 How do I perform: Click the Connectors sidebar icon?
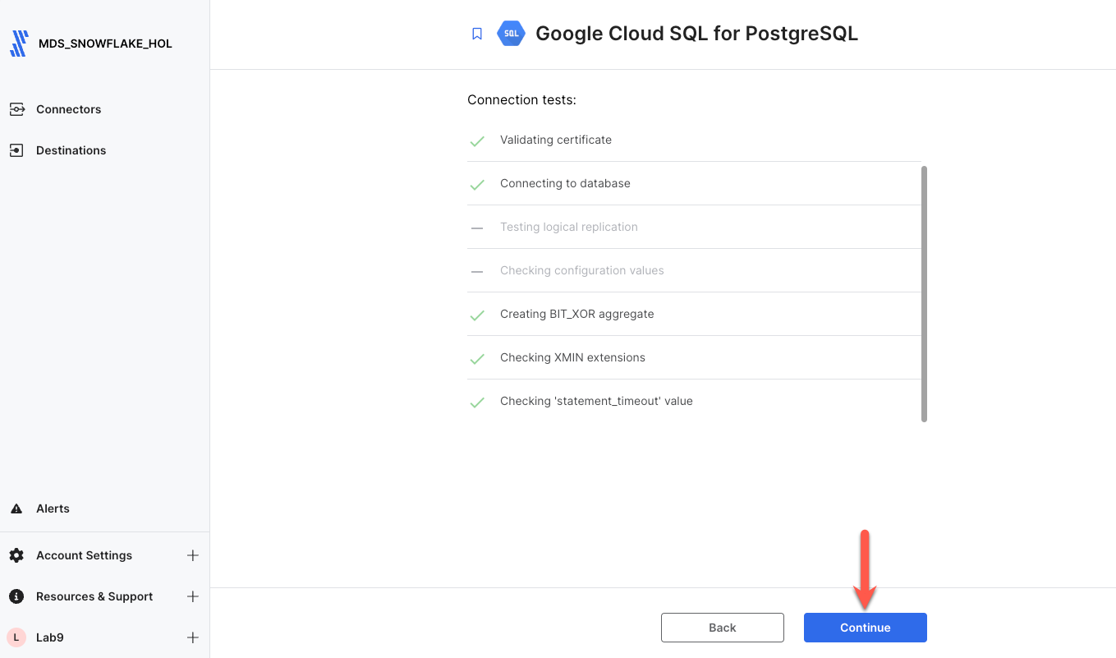16,109
